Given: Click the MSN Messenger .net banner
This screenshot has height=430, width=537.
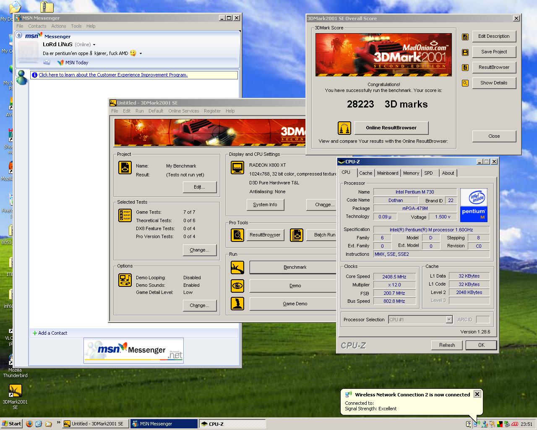Looking at the screenshot, I should (x=133, y=350).
